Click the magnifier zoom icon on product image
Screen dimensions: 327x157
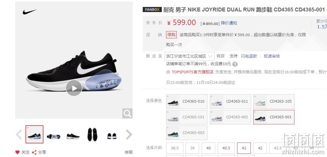(127, 114)
